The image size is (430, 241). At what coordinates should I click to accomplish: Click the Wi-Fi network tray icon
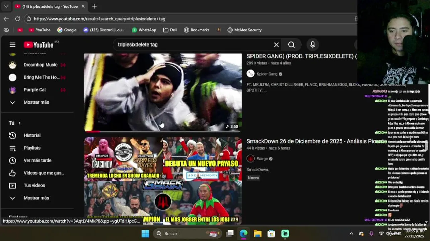click(381, 233)
